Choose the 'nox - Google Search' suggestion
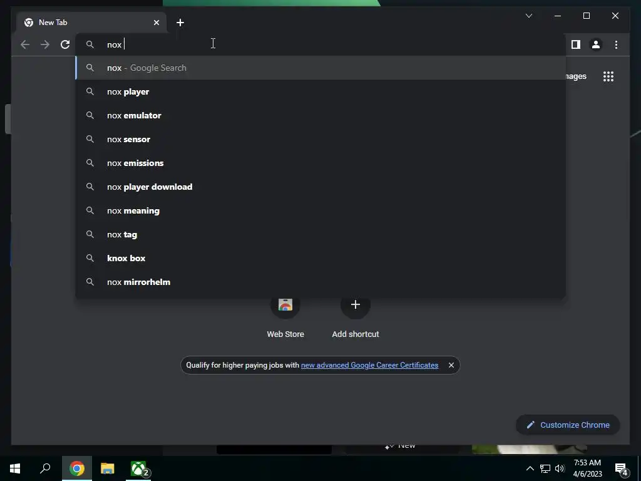This screenshot has width=641, height=481. (x=320, y=68)
